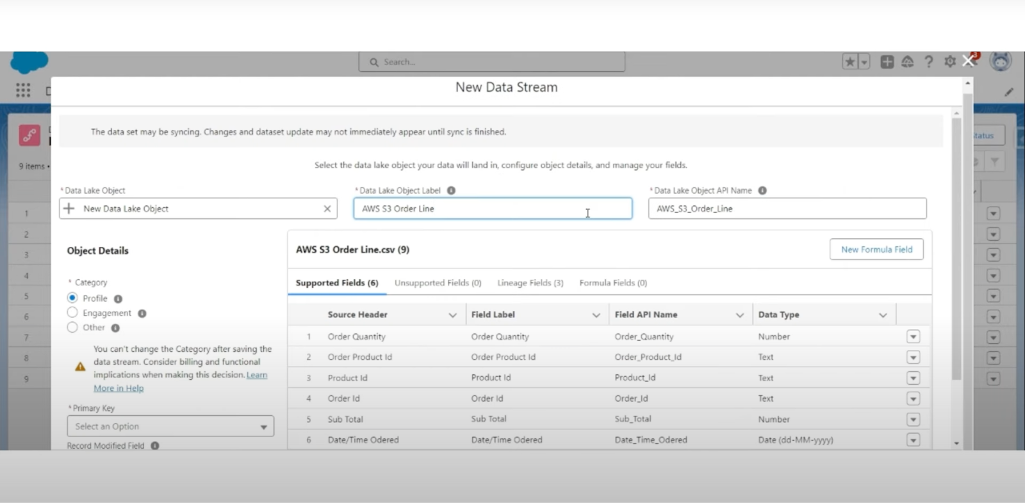The width and height of the screenshot is (1025, 503).
Task: Click the New Formula Field button
Action: (876, 250)
